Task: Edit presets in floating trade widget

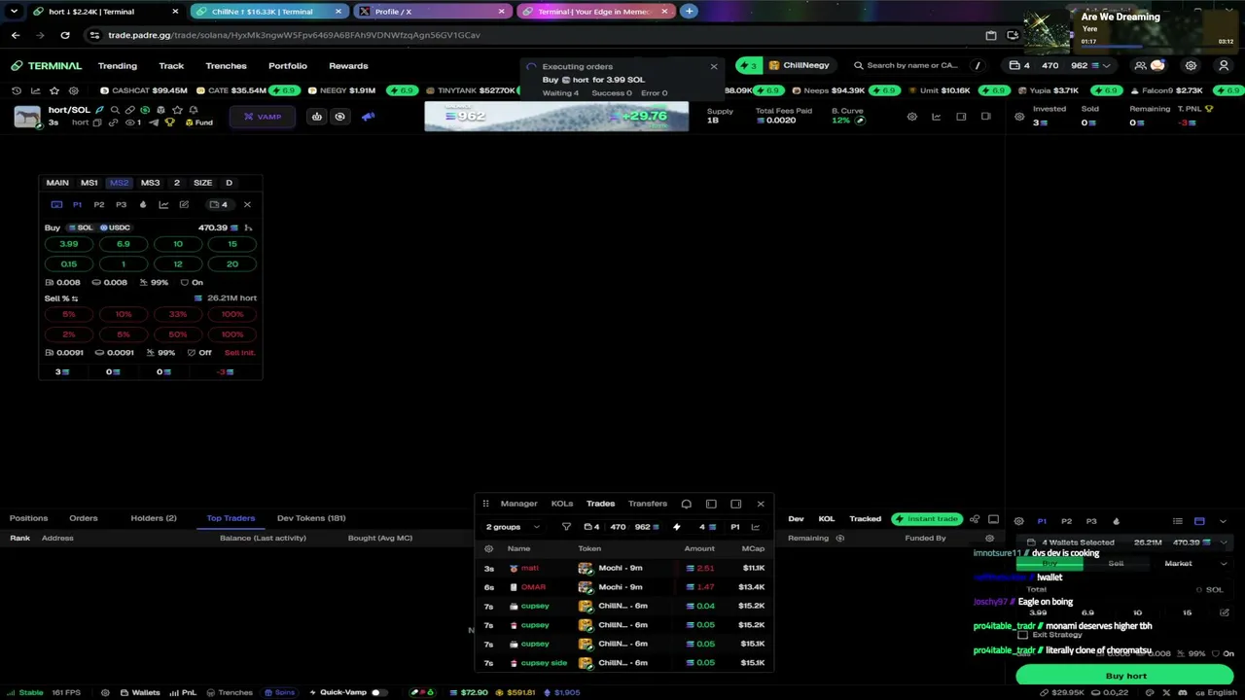Action: coord(184,204)
